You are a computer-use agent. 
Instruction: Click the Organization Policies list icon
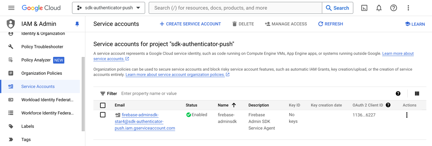tap(11, 73)
